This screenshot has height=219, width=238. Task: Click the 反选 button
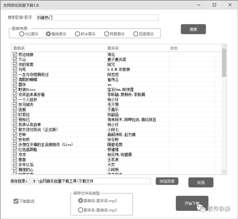201,183
